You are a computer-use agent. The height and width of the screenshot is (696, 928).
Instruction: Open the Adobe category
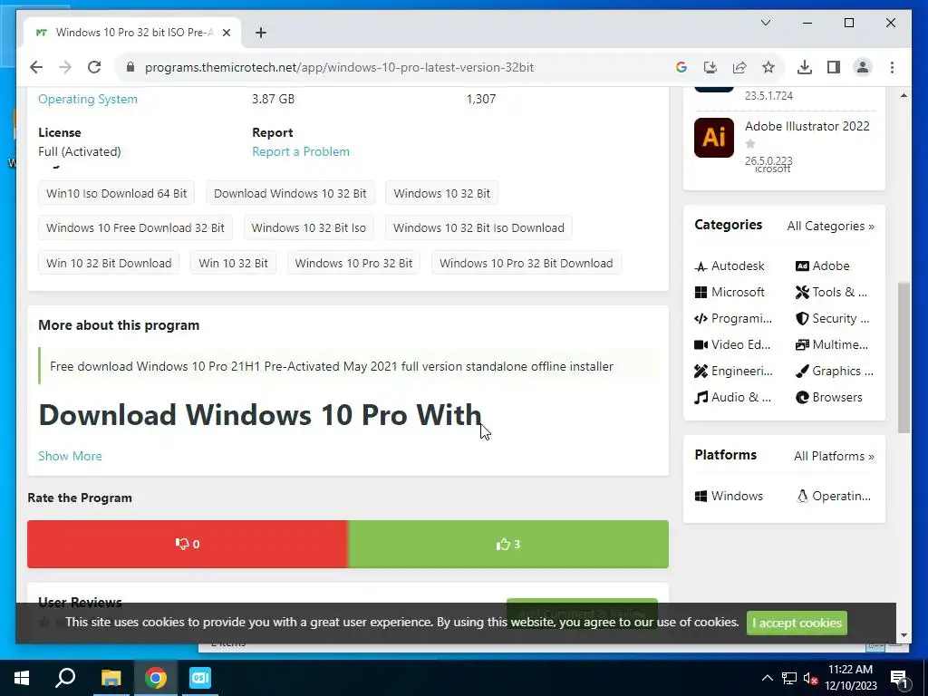[823, 266]
